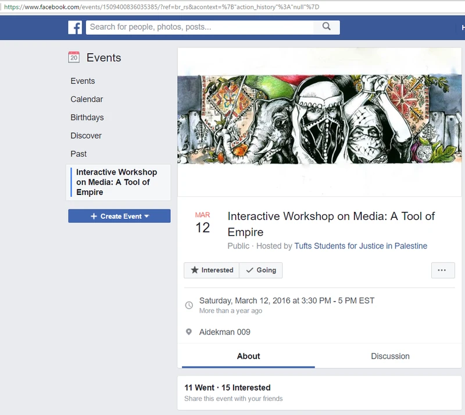Open the Create Event dropdown button

119,216
